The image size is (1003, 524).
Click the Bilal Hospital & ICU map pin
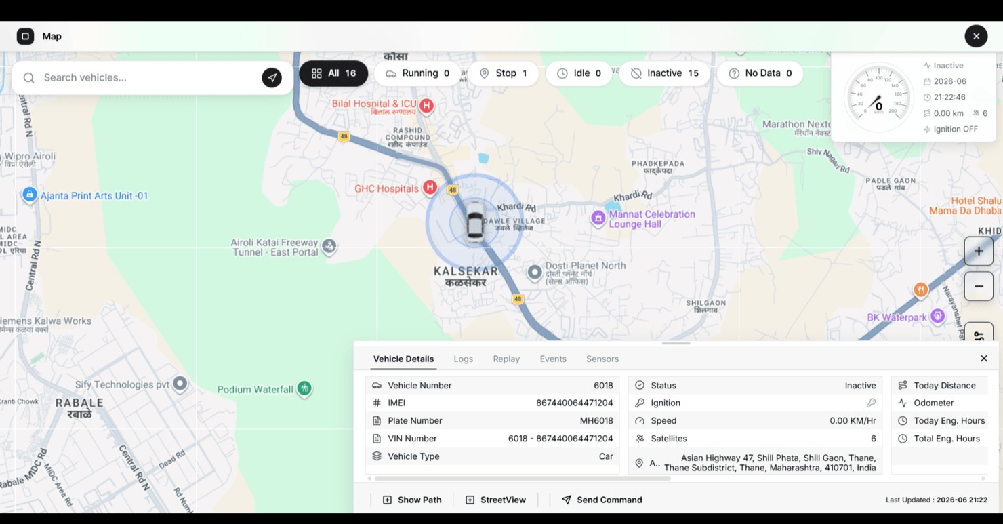pyautogui.click(x=426, y=105)
